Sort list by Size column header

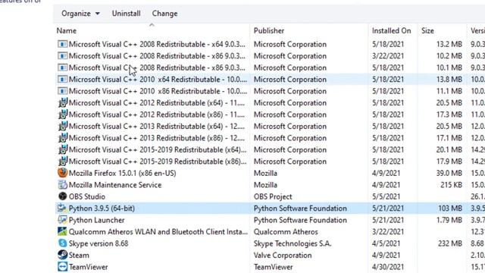427,30
